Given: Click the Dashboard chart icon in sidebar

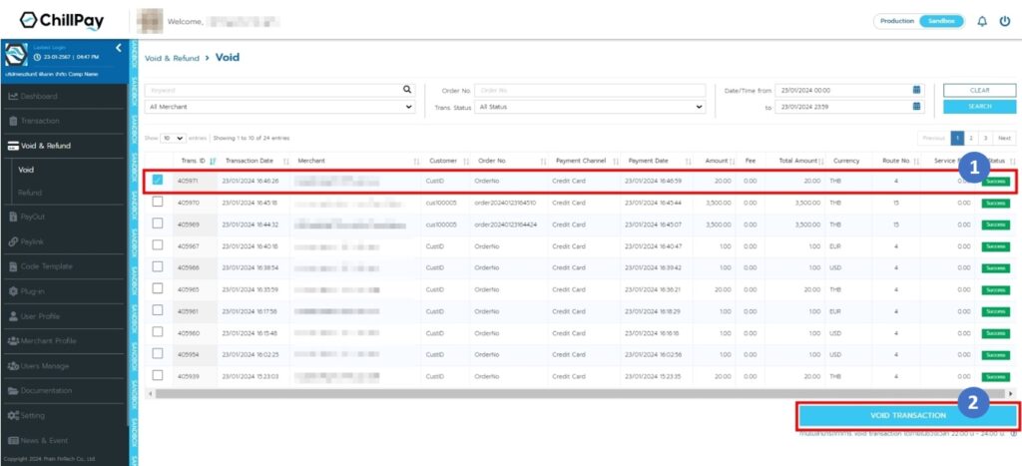Looking at the screenshot, I should point(13,97).
